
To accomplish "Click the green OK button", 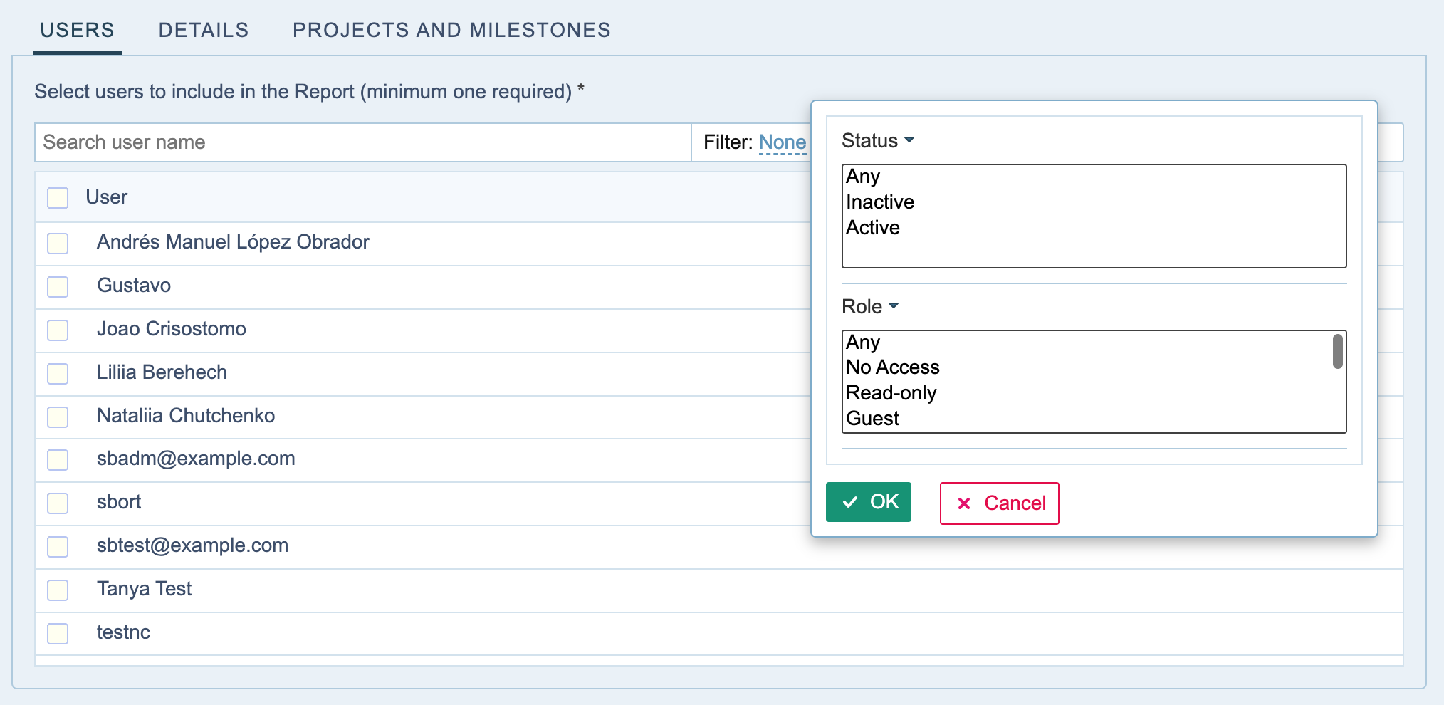I will coord(868,502).
